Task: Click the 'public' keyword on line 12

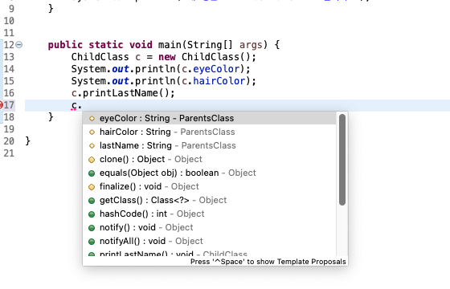Action: 65,45
